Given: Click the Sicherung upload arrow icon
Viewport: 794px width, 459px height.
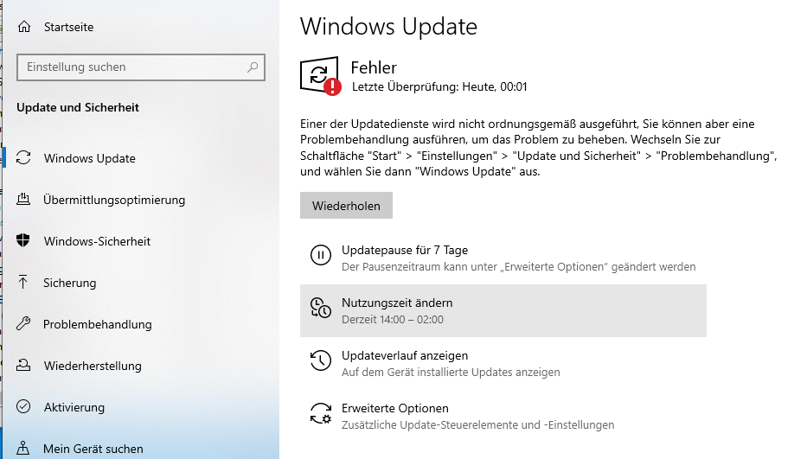Looking at the screenshot, I should click(22, 282).
